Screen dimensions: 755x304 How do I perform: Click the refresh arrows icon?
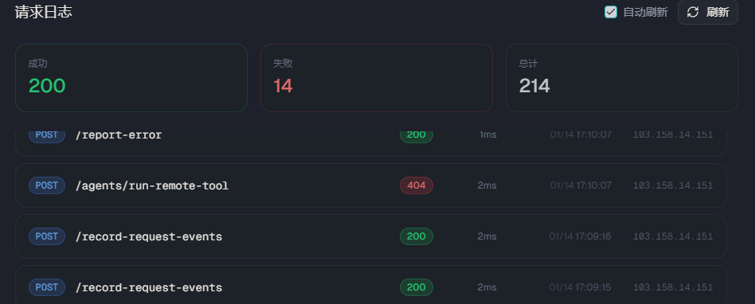(692, 12)
